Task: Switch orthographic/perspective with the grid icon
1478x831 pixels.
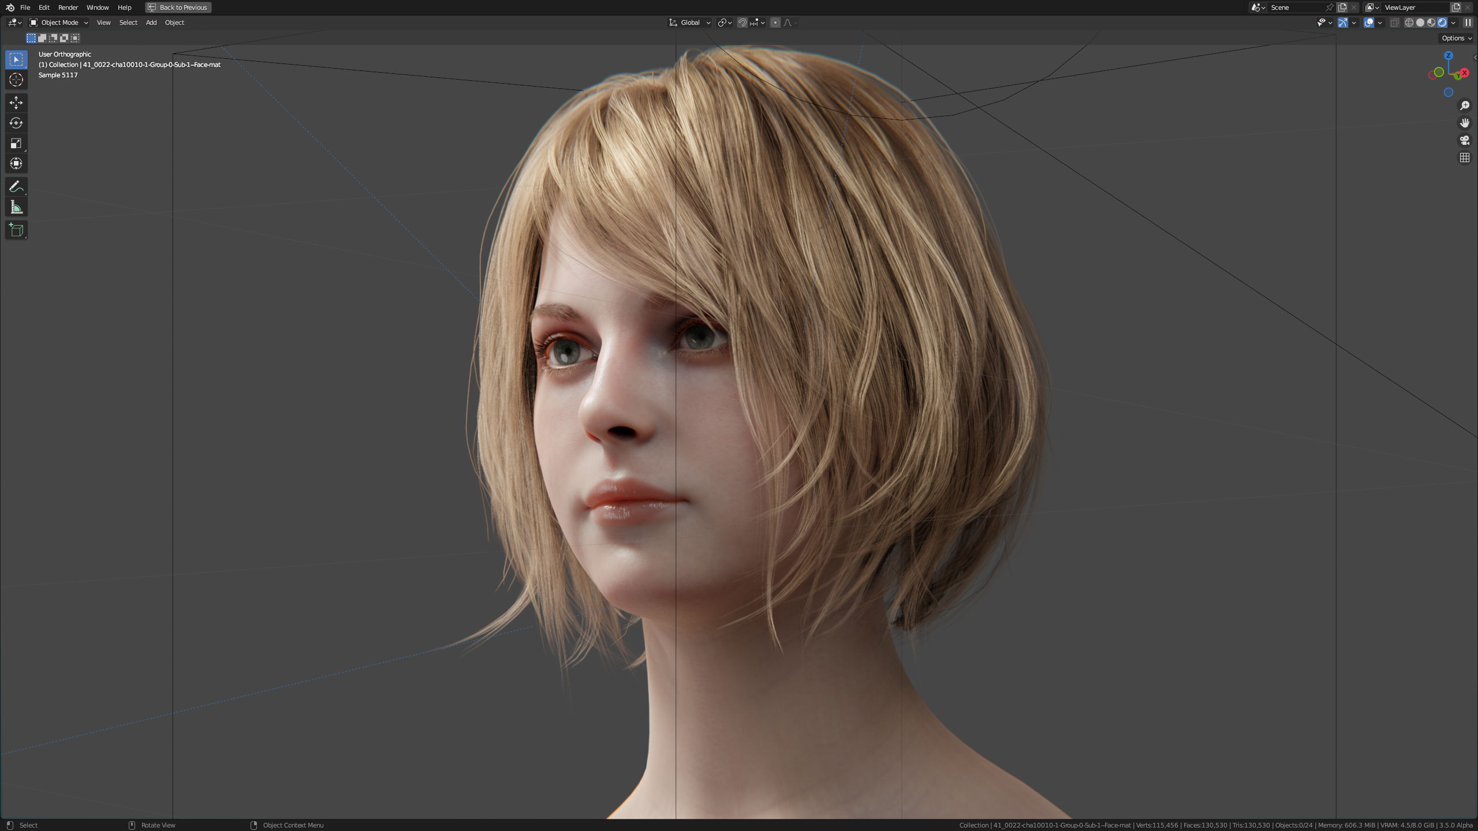Action: coord(1465,158)
